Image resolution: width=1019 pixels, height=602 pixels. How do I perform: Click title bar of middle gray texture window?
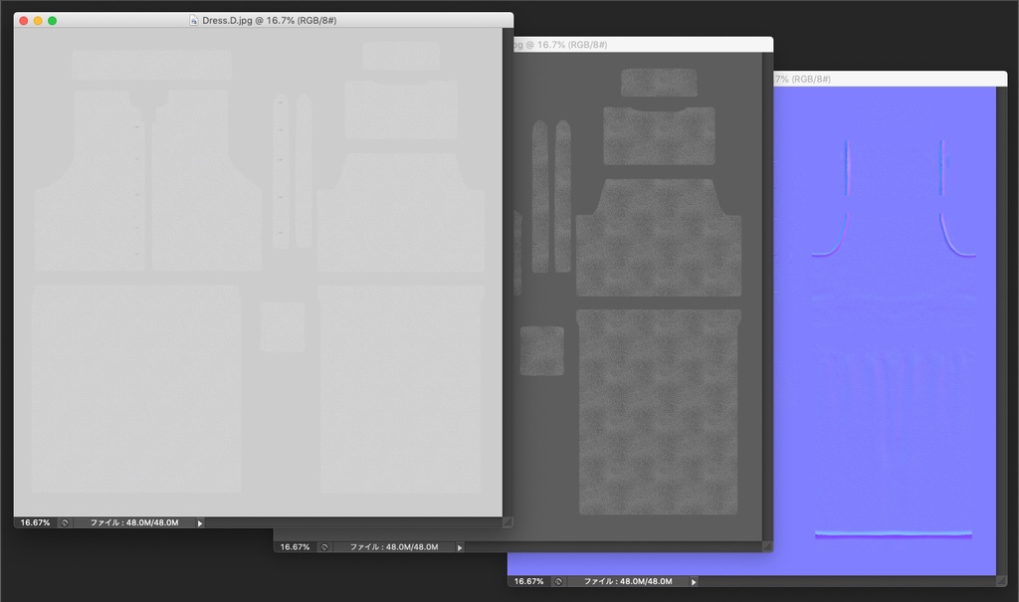[644, 45]
